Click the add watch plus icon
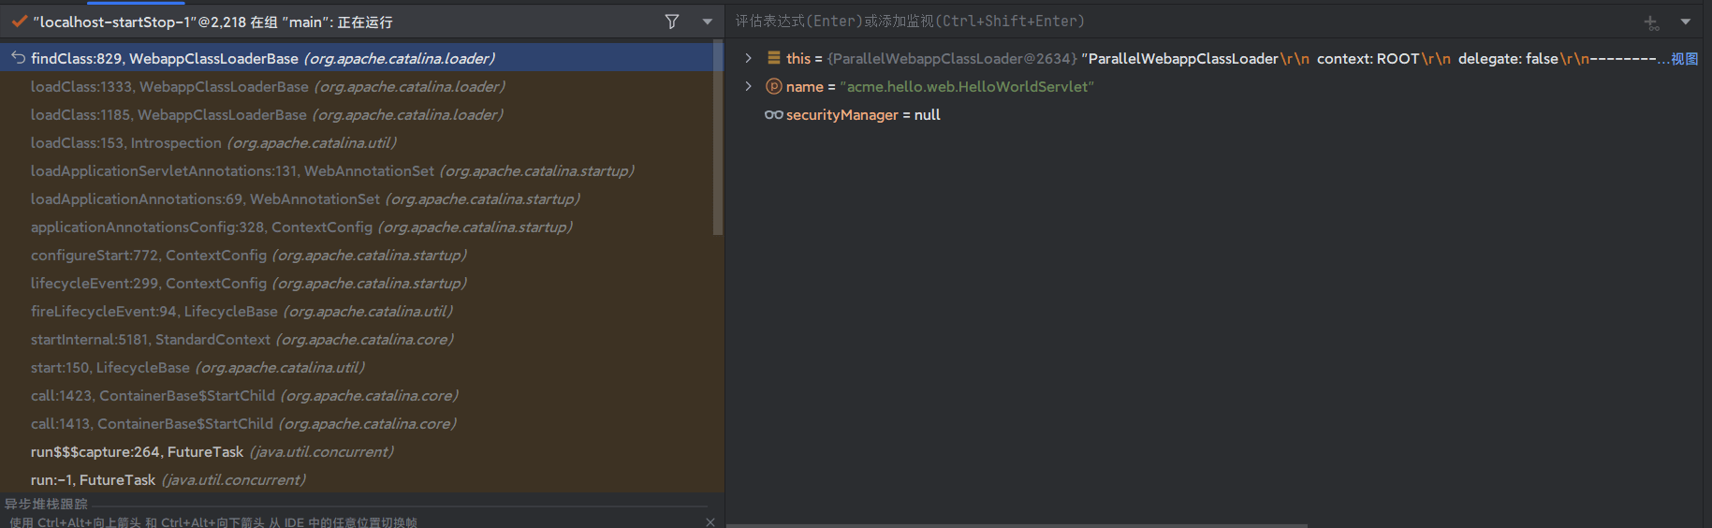Viewport: 1712px width, 528px height. click(x=1651, y=22)
